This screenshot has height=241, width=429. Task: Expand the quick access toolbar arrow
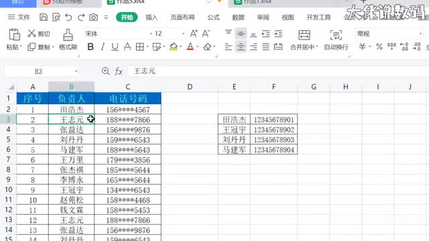coord(106,17)
